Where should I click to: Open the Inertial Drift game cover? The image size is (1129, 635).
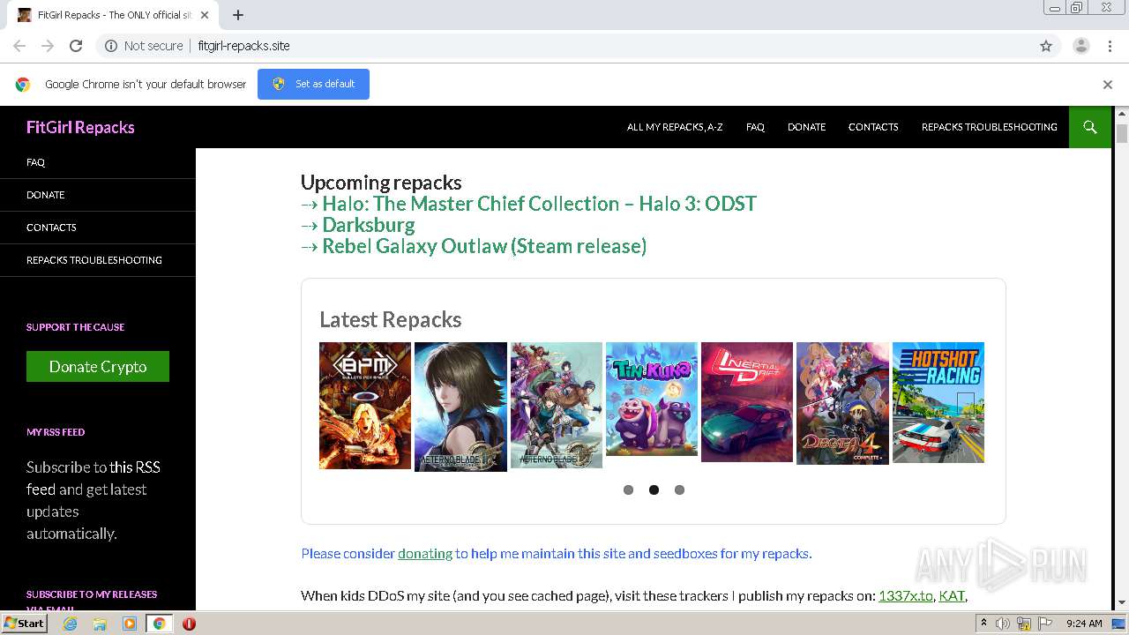[747, 401]
